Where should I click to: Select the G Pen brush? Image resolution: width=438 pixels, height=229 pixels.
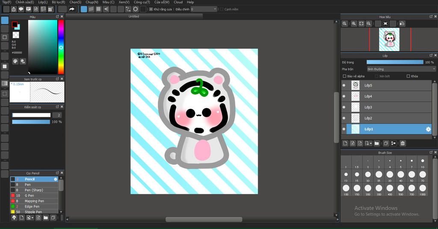(34, 196)
